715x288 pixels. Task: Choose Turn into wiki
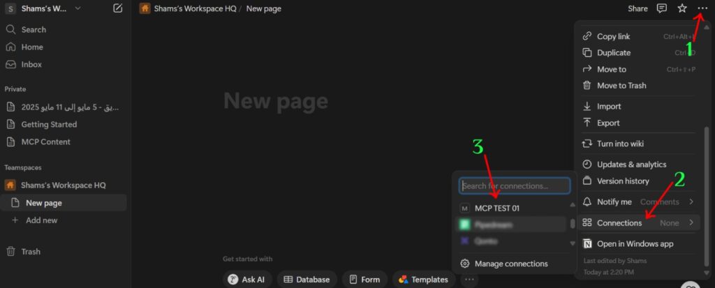tap(638, 144)
